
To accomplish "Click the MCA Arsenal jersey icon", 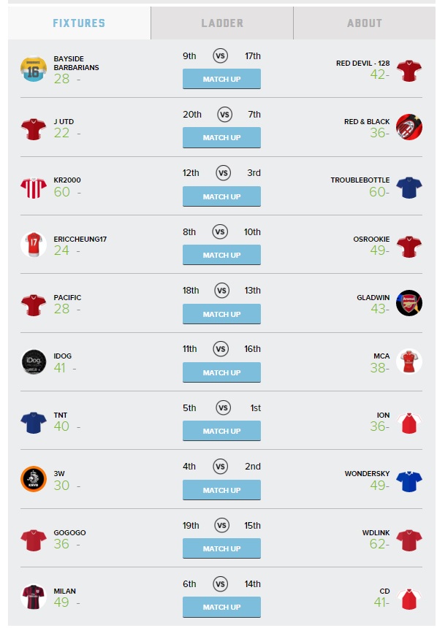I will pos(409,361).
